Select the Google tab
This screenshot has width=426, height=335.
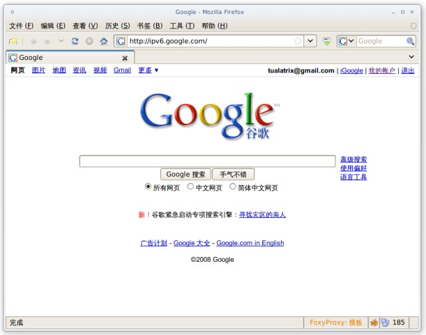(x=70, y=57)
